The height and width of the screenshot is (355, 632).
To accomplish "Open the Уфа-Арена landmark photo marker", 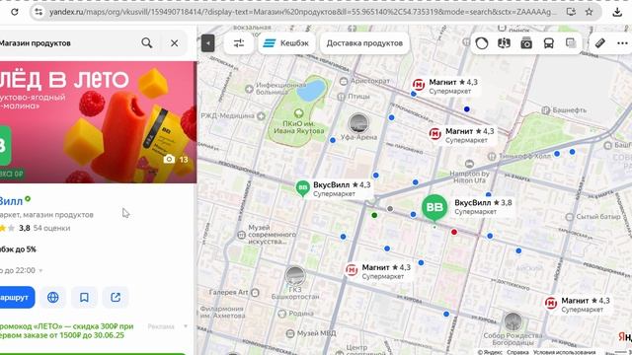I will (x=358, y=122).
